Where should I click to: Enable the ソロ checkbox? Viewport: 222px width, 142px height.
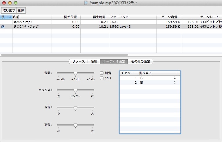click(102, 78)
